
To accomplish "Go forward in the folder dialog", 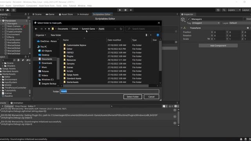I will click(41, 29).
